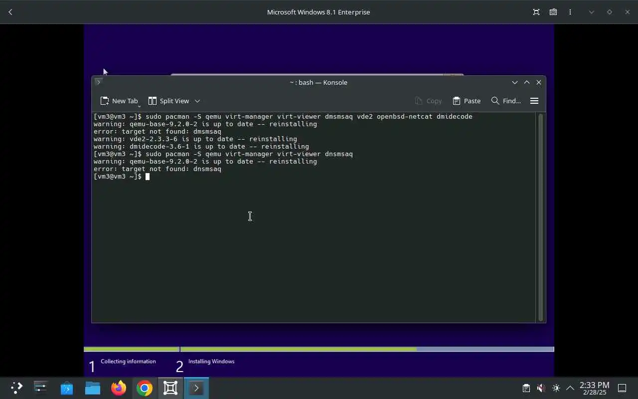Click 'Collecting information' step label
This screenshot has height=399, width=638.
pos(128,361)
